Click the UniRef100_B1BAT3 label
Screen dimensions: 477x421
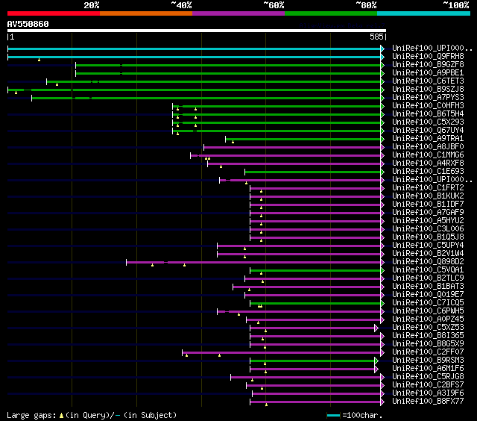[428, 287]
